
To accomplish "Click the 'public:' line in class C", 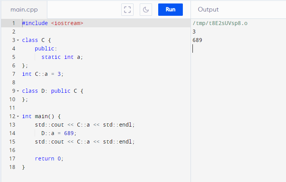I will [46, 48].
